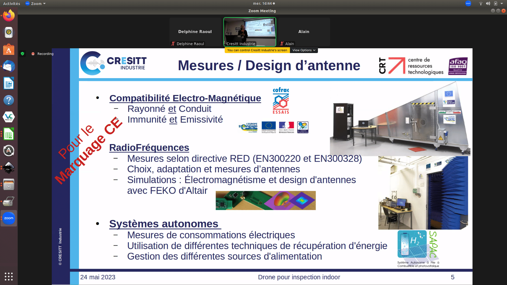Open the View Options dropdown
Viewport: 507px width, 285px height.
[x=304, y=50]
